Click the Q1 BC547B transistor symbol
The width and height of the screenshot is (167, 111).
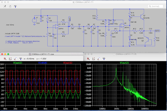[x=142, y=17]
